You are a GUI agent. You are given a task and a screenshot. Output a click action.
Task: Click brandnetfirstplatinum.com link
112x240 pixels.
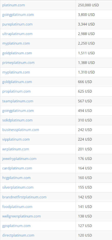point(24,197)
